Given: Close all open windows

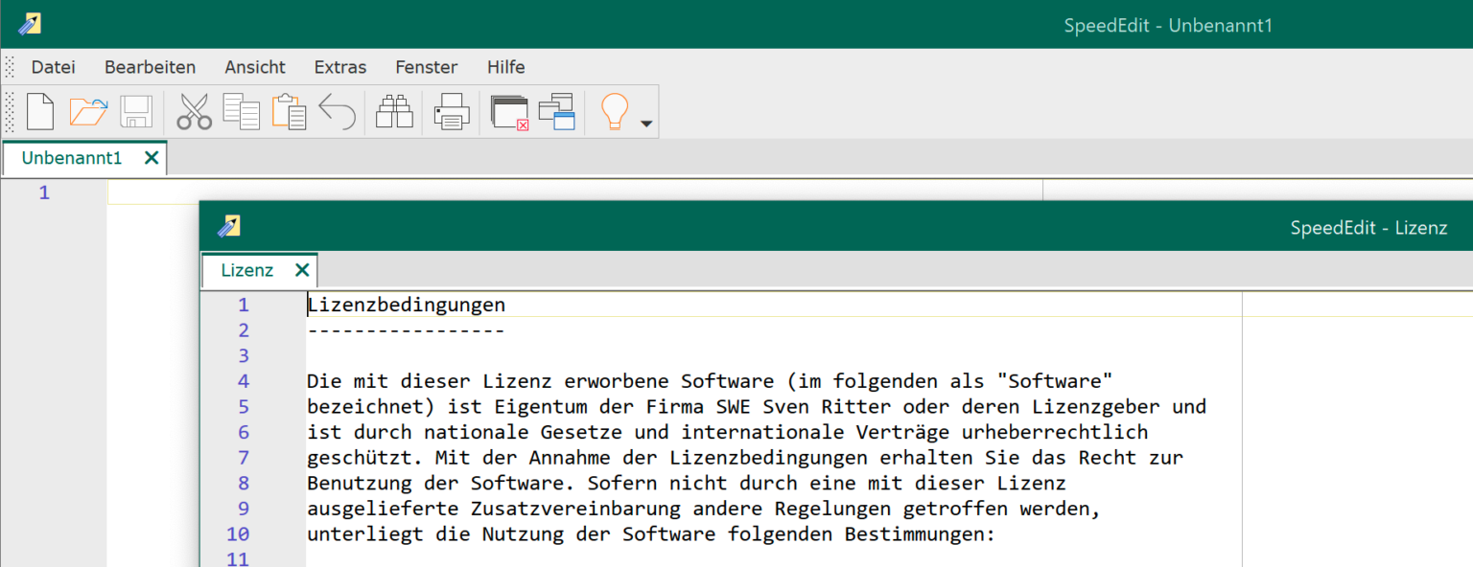Looking at the screenshot, I should click(508, 111).
